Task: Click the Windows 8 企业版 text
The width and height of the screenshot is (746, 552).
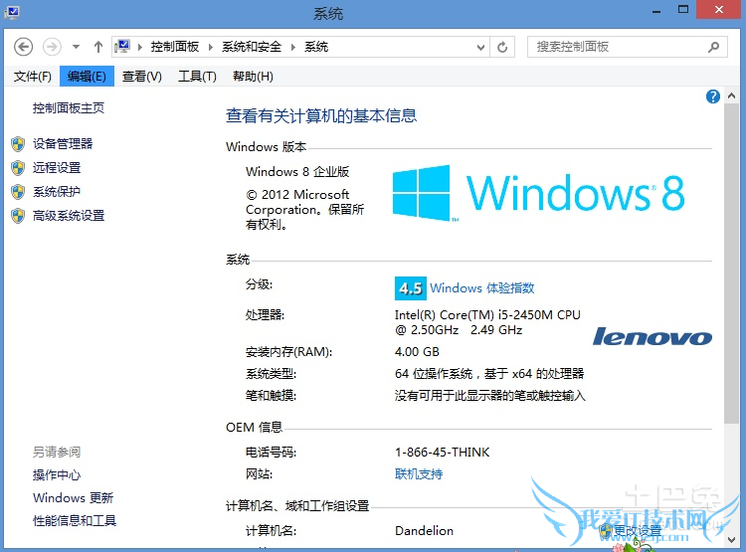Action: (x=297, y=171)
